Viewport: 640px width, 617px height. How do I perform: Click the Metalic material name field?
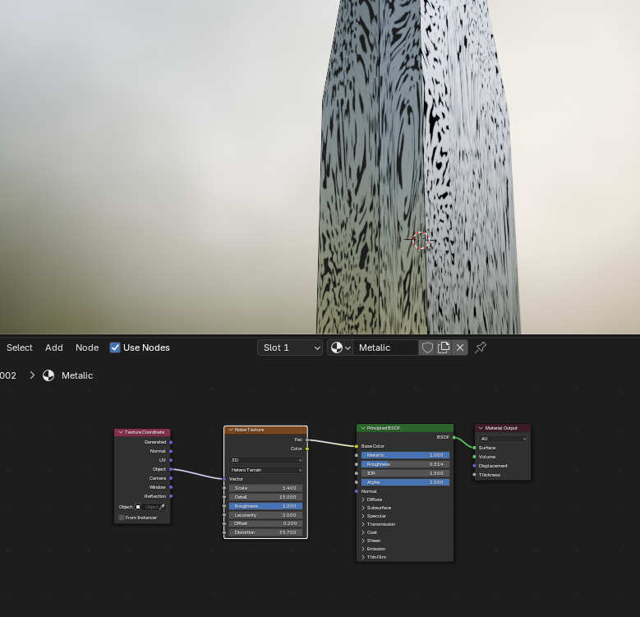coord(385,348)
